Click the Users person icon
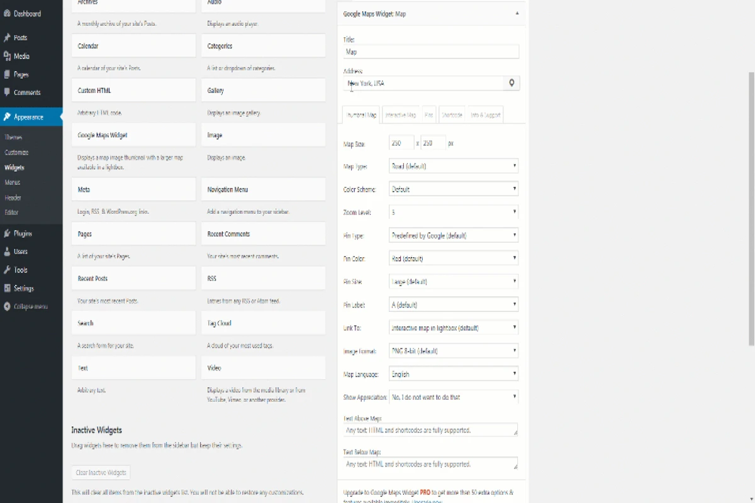This screenshot has width=755, height=503. (8, 251)
